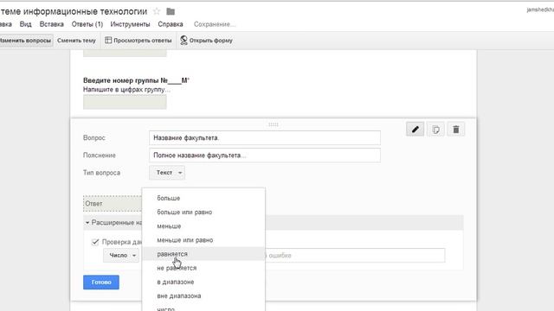The width and height of the screenshot is (554, 311).
Task: Star the form title
Action: point(157,11)
